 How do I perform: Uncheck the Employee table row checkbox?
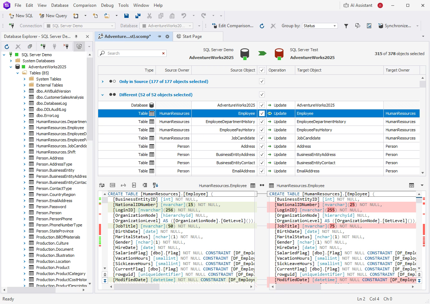point(262,113)
